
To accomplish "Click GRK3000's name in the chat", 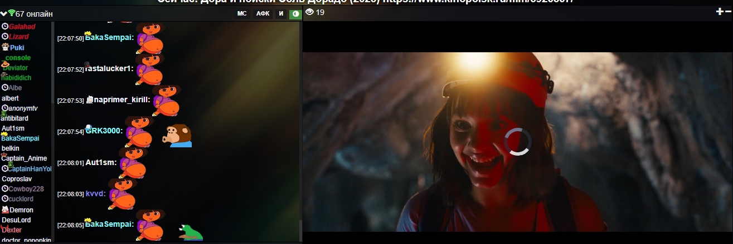I will coord(104,131).
